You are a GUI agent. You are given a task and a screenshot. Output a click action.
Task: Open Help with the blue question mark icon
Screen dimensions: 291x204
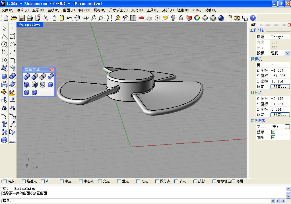coord(253,18)
